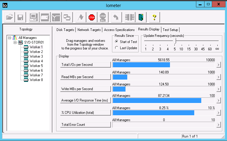Reset workers undo arrow icon
227x141 pixels.
[x=116, y=17]
